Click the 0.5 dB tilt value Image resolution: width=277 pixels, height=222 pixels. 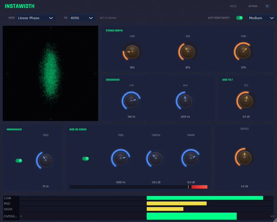(246, 117)
